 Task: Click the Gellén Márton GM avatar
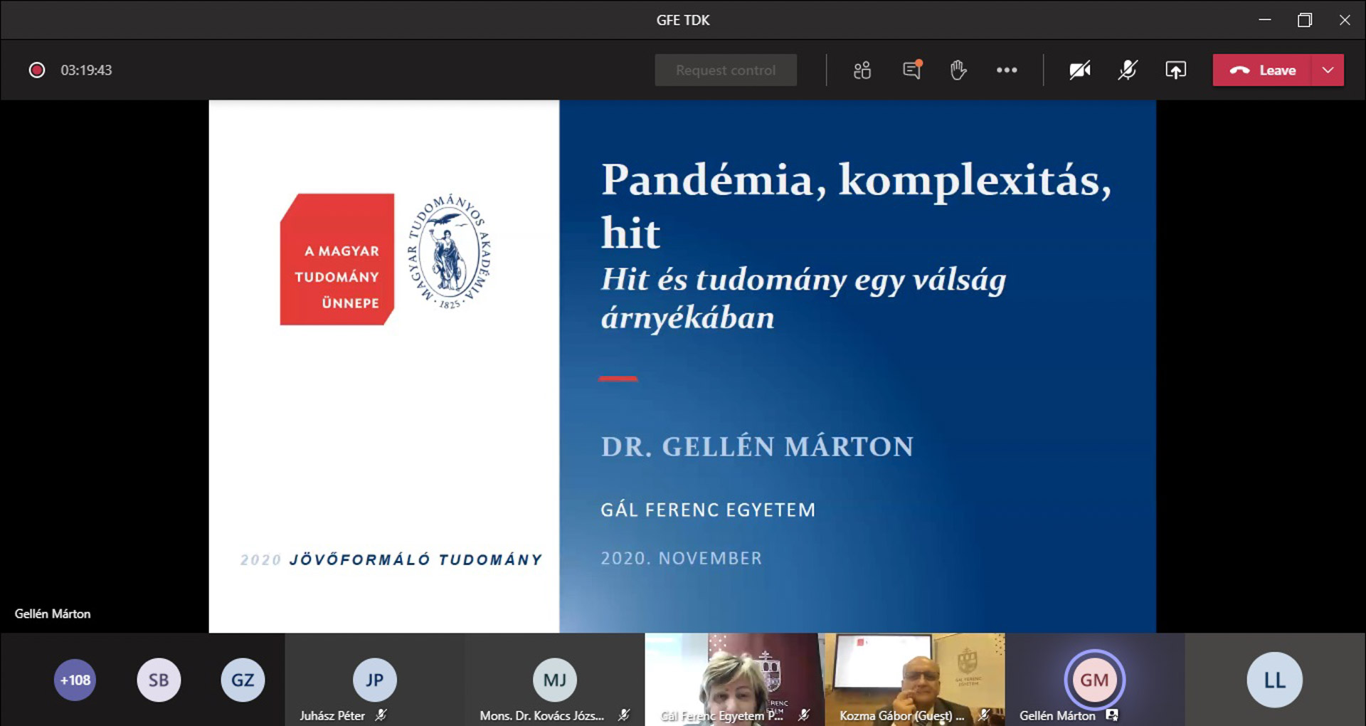pos(1094,680)
